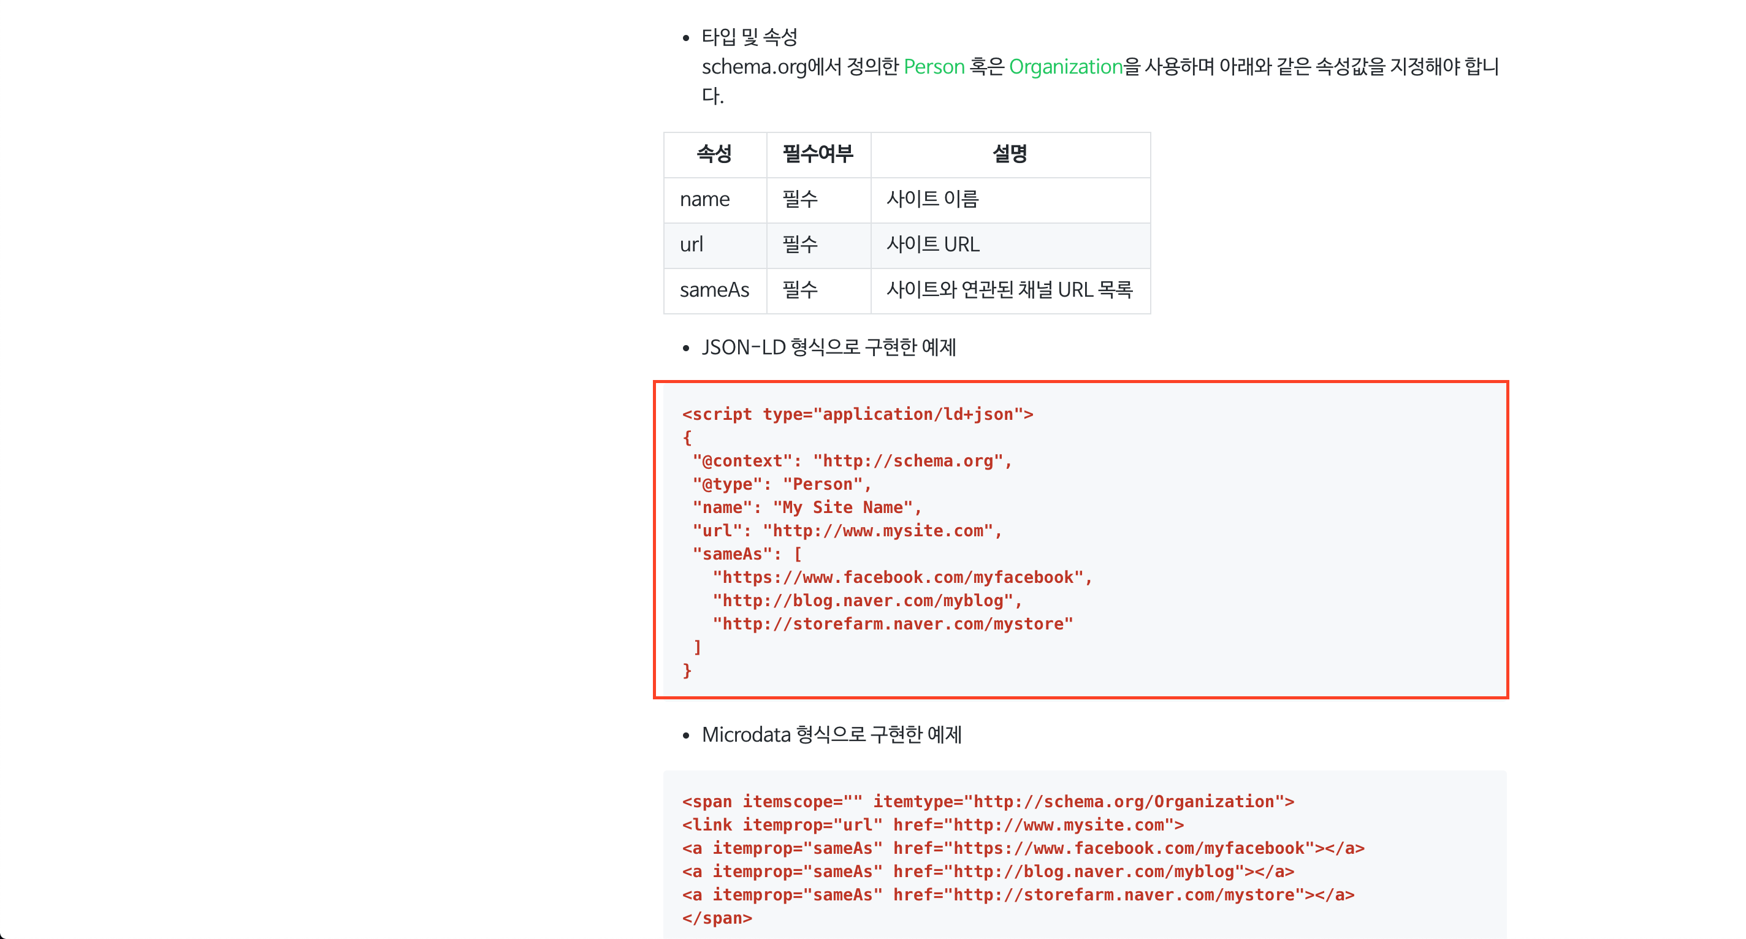Click the '타입 및 속성' bullet heading

coord(749,37)
